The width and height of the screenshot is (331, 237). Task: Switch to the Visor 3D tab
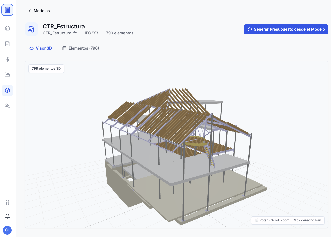click(40, 48)
